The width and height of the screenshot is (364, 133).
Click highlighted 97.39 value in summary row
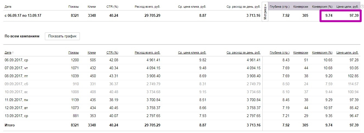354,16
